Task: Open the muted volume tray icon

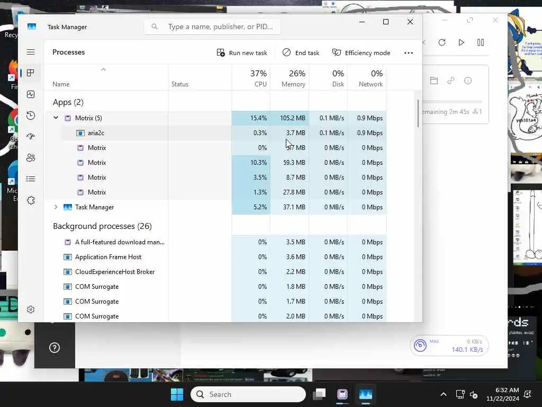Action: [x=474, y=394]
